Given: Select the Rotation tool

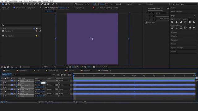Looking at the screenshot, I should (24, 4).
